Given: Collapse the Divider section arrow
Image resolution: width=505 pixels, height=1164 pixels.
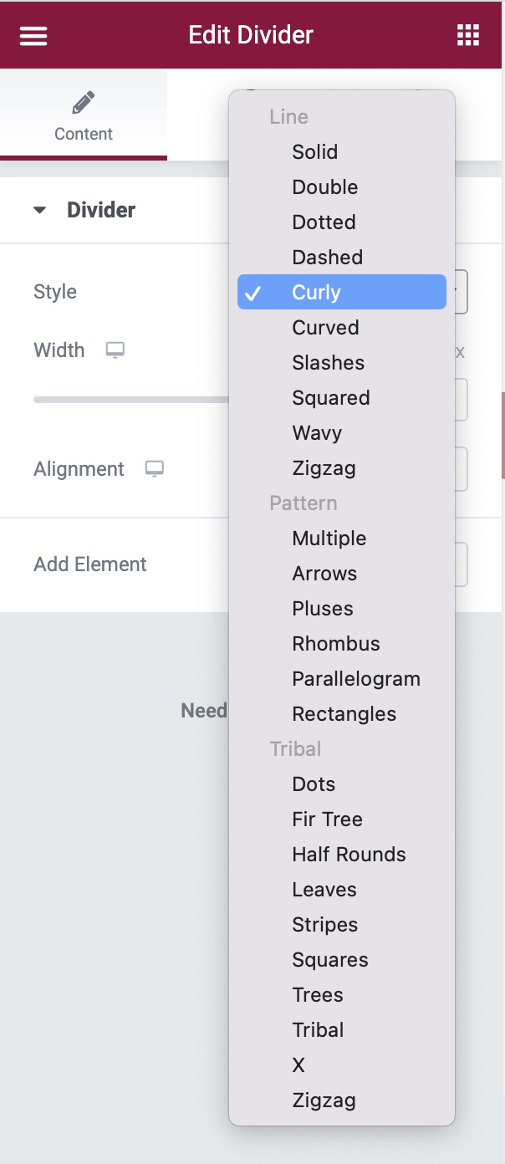Looking at the screenshot, I should coord(39,210).
